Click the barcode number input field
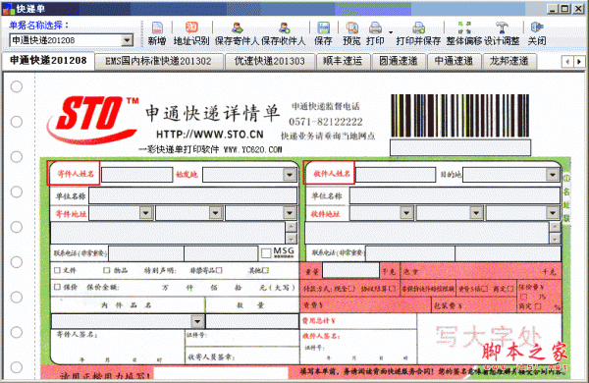 click(460, 147)
